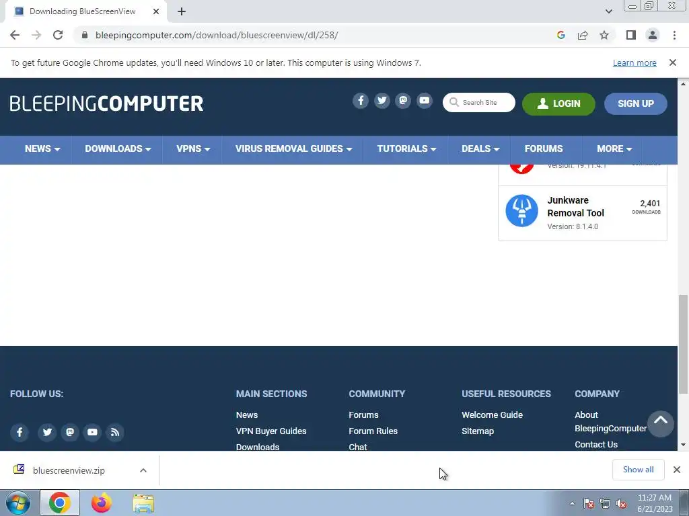The image size is (689, 516).
Task: Open Junkware Removal Tool title link
Action: click(576, 207)
